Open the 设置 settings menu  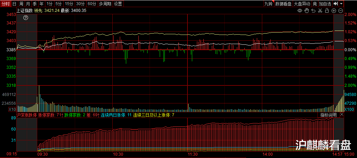[x=118, y=4]
